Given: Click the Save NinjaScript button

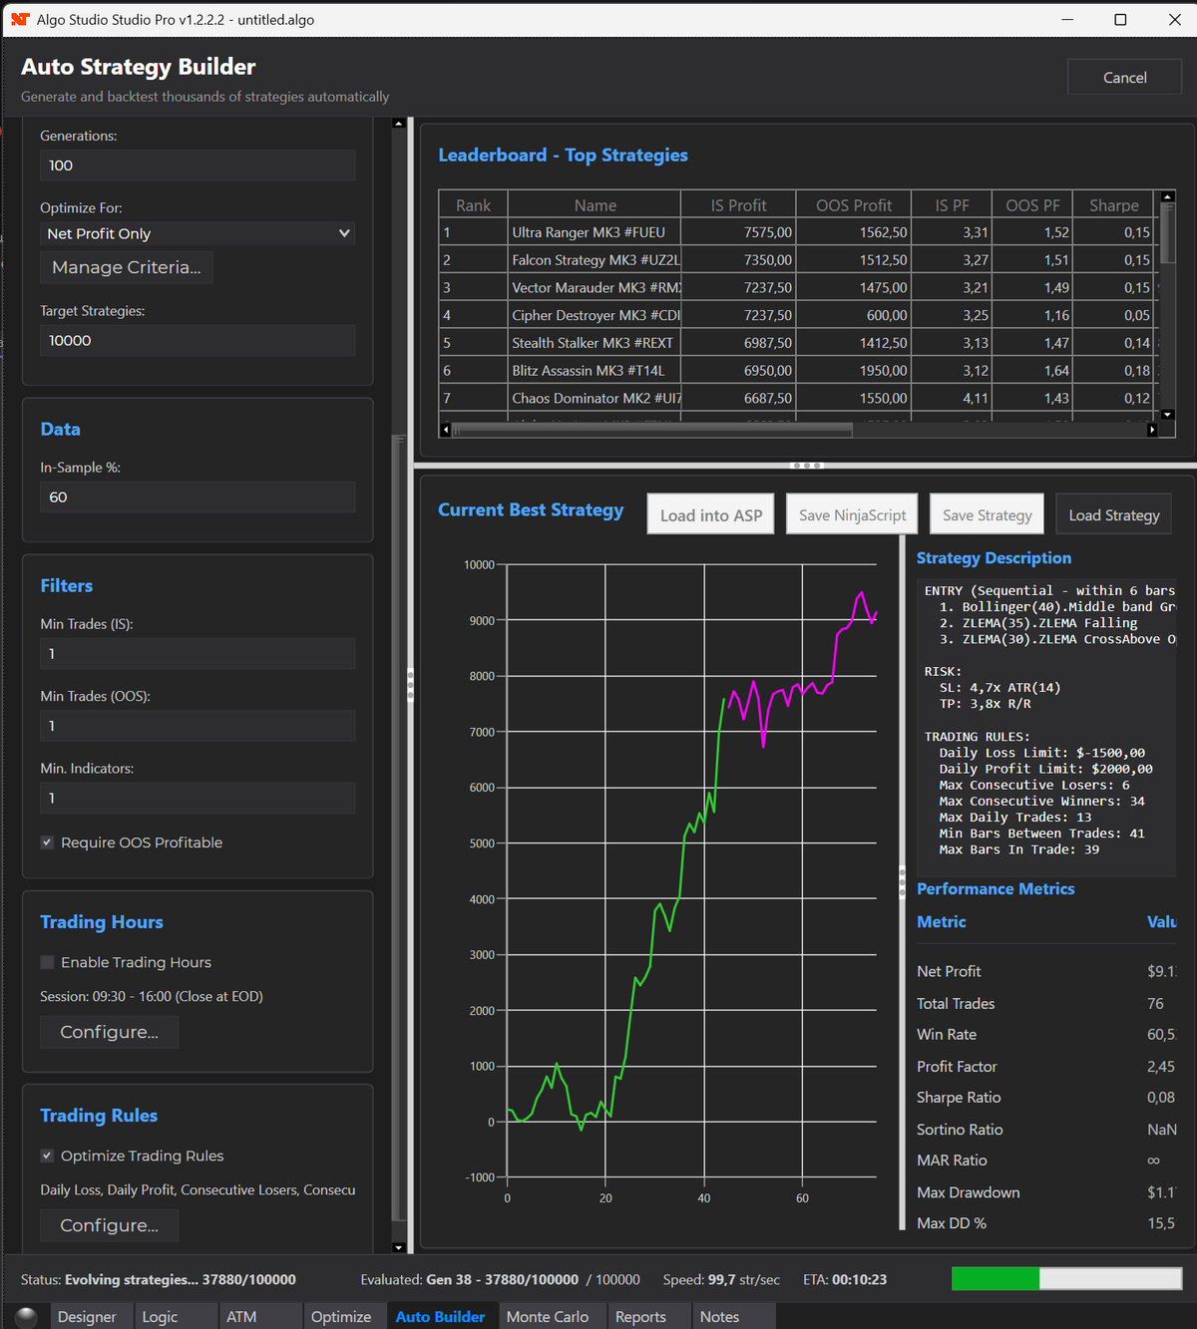Looking at the screenshot, I should 852,514.
